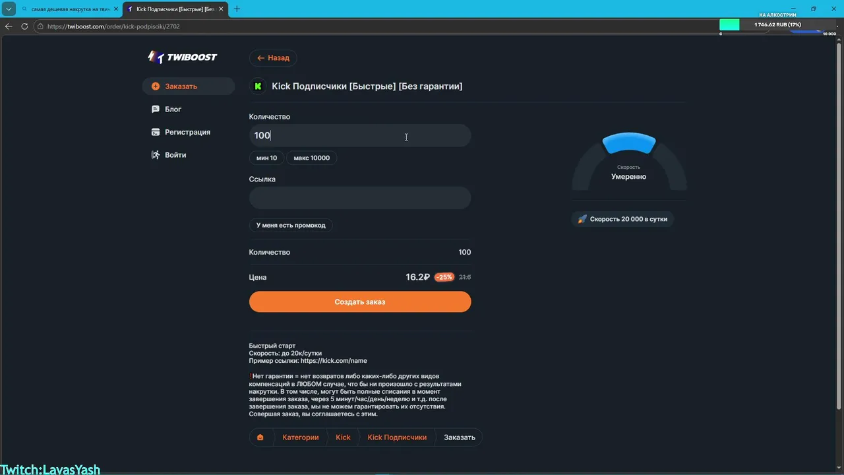This screenshot has width=844, height=475.
Task: Click the Заказать breadcrumb item
Action: click(460, 437)
